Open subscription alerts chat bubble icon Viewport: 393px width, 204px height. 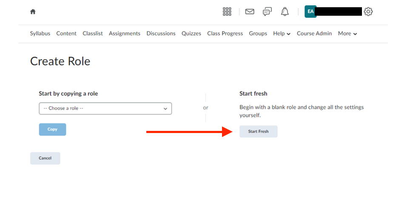click(x=267, y=11)
